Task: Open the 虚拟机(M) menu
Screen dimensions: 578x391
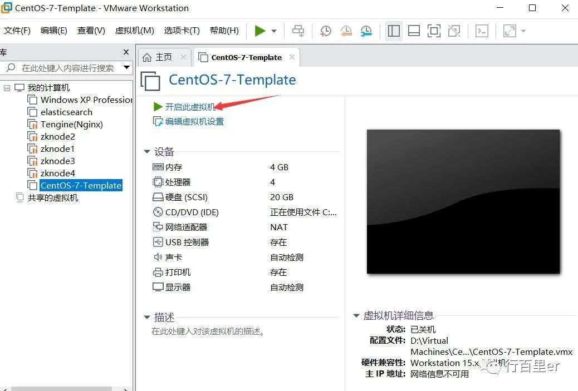Action: click(x=135, y=31)
